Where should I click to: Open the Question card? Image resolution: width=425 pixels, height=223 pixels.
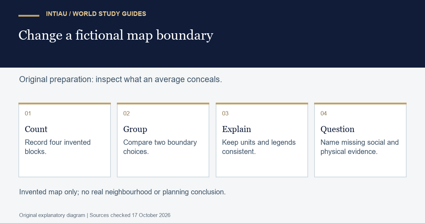click(360, 140)
